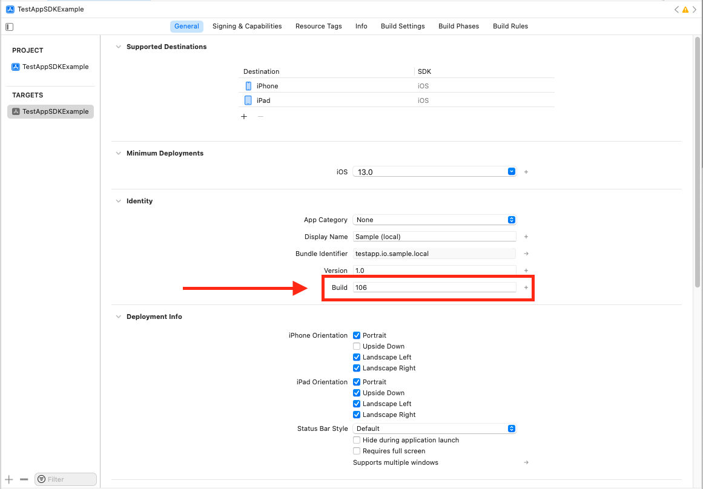Collapse the Deployment Info section
This screenshot has width=703, height=489.
(118, 317)
